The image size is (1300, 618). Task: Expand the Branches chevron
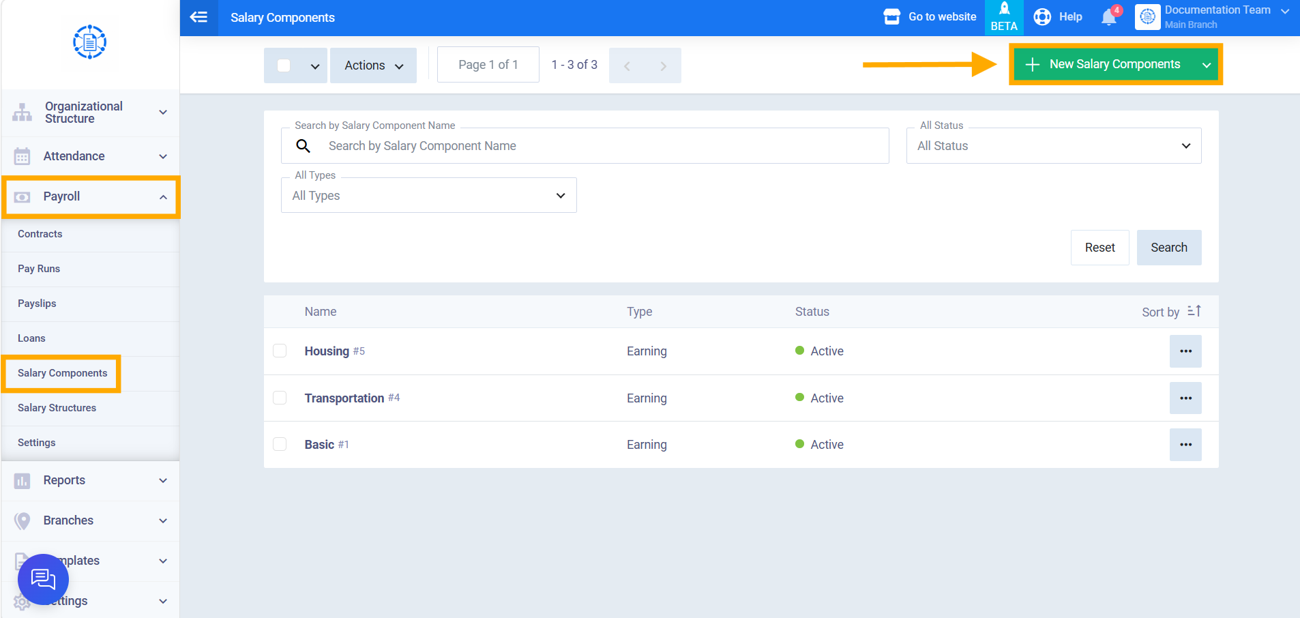coord(163,520)
